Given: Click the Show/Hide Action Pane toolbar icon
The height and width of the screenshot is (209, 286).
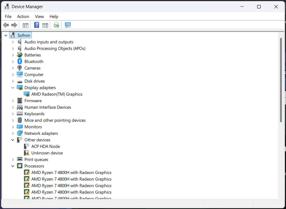Looking at the screenshot, I should click(45, 25).
